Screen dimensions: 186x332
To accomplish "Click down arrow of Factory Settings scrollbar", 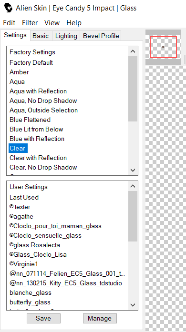I will (133, 170).
